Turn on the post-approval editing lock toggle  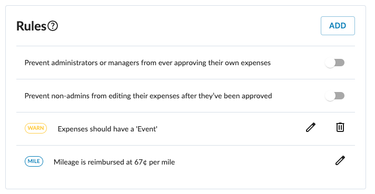(335, 96)
